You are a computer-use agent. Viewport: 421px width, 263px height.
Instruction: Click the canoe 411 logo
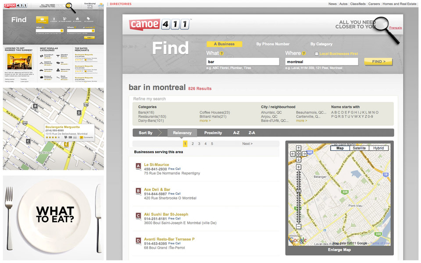pos(160,24)
